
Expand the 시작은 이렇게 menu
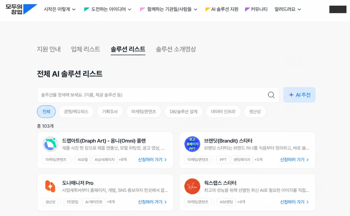click(59, 9)
